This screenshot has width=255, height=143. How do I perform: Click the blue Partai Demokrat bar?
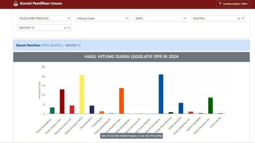point(181,108)
